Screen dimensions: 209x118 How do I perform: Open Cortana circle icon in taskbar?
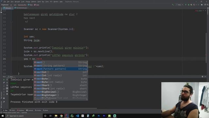click(x=45, y=116)
